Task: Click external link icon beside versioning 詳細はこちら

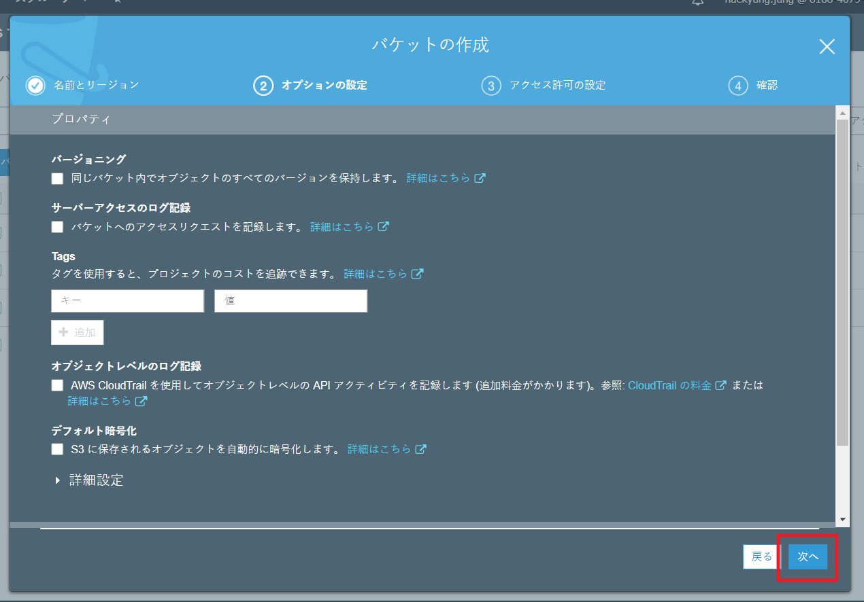Action: pyautogui.click(x=480, y=178)
